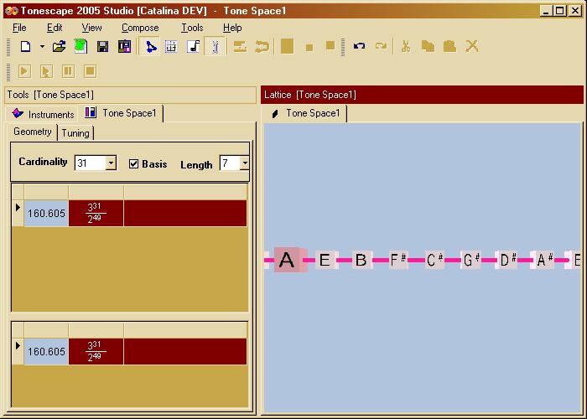This screenshot has height=419, width=587.
Task: Switch to the Instruments tab
Action: click(44, 114)
